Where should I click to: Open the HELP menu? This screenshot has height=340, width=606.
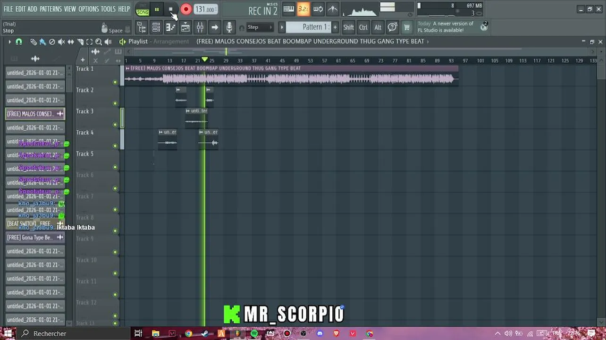pos(124,9)
